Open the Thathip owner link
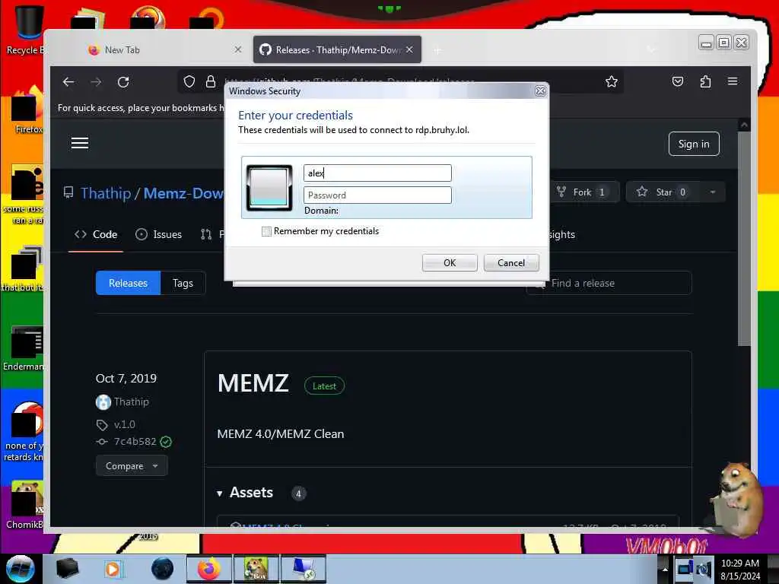The image size is (779, 584). click(x=106, y=192)
